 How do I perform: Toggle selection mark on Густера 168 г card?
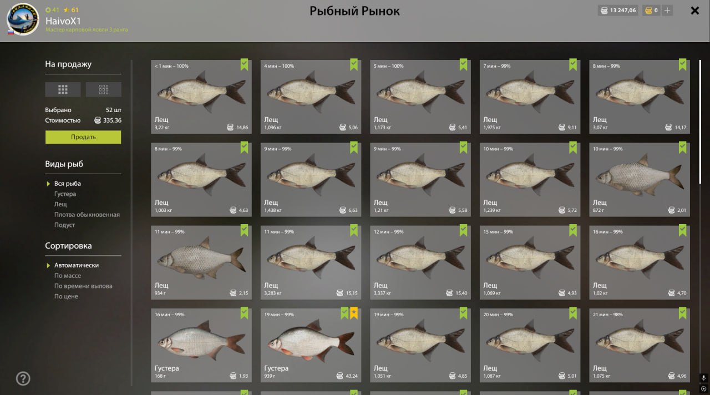[245, 313]
